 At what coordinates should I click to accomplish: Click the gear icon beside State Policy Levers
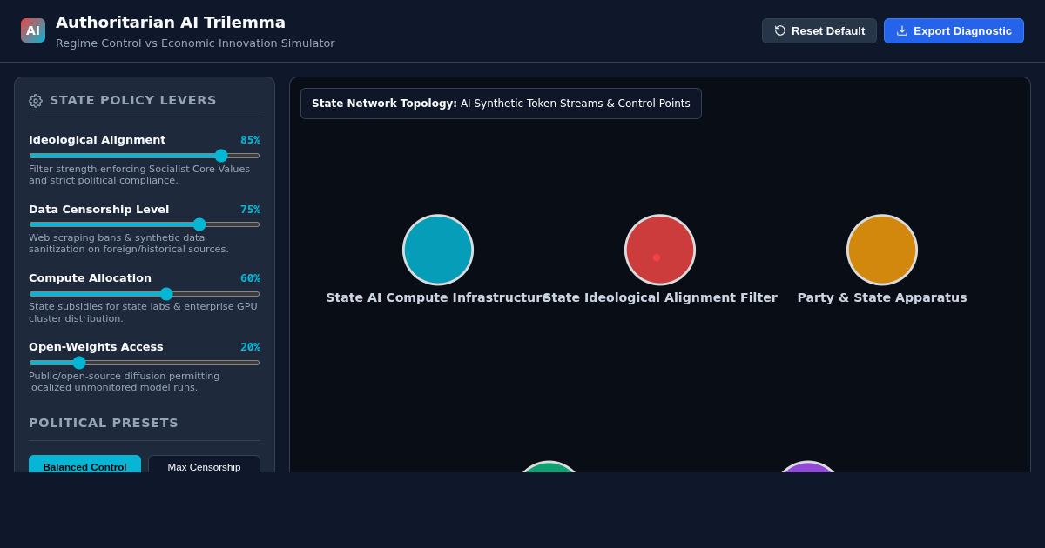36,101
